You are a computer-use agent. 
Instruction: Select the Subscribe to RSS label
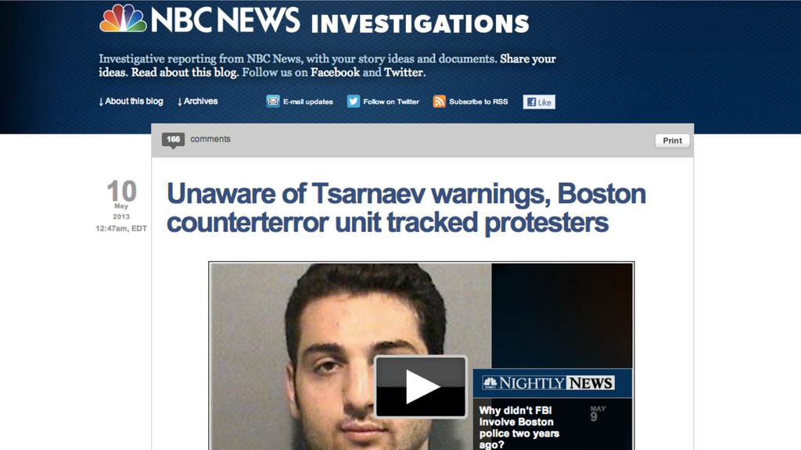click(479, 102)
